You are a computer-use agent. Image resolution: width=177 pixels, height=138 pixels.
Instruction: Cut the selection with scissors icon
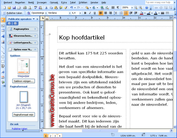pos(46,8)
